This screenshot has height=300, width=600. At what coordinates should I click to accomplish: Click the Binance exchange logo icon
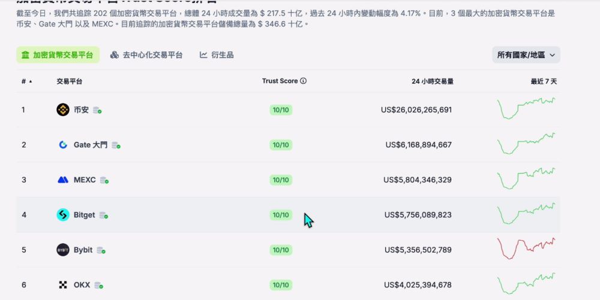63,110
